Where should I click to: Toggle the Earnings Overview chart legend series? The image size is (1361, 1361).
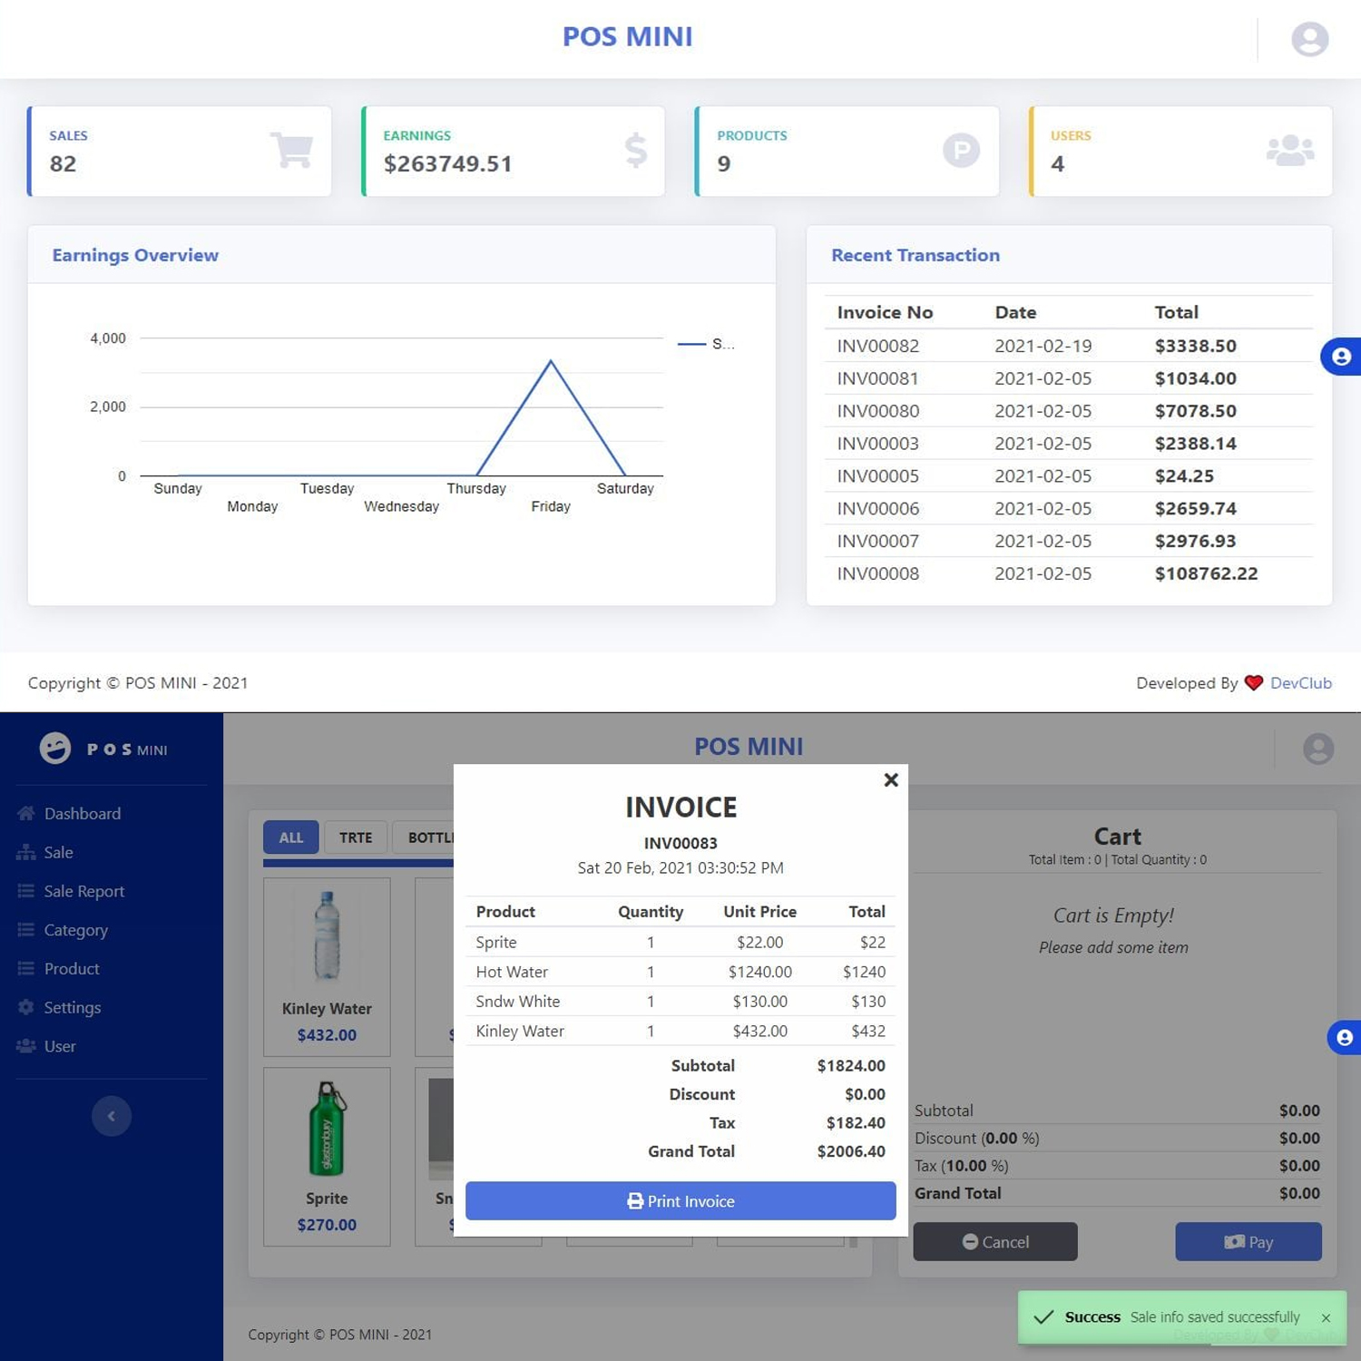(706, 344)
